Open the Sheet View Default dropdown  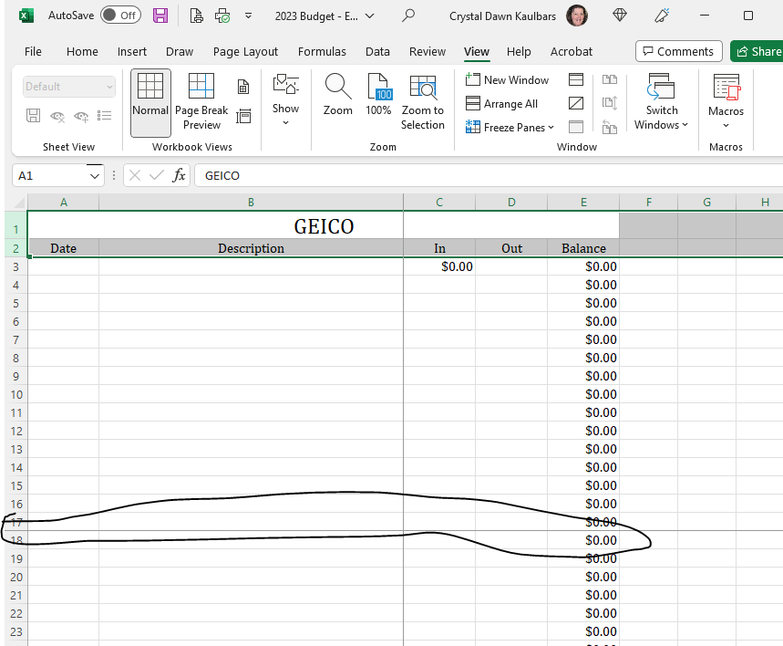pos(69,87)
